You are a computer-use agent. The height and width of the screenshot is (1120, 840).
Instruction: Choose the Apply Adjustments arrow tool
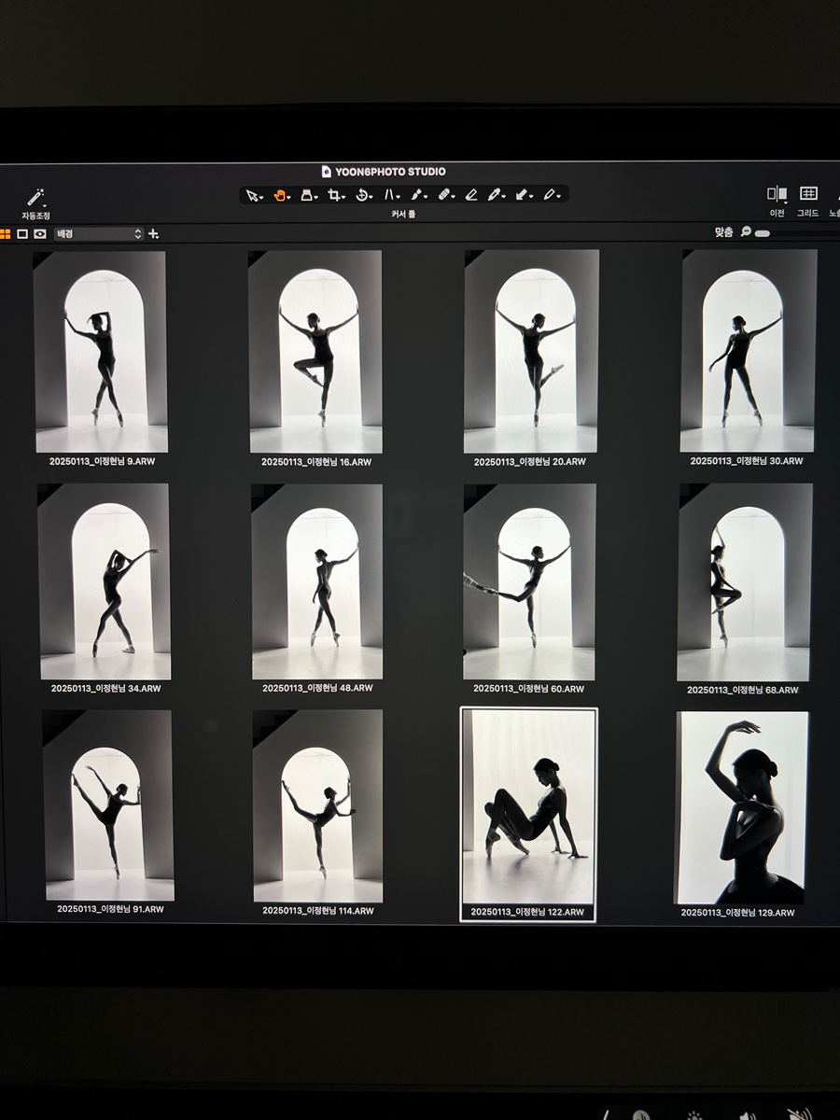(523, 195)
